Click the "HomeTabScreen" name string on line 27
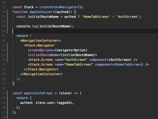This screenshot has height=119, width=158. click(x=79, y=65)
